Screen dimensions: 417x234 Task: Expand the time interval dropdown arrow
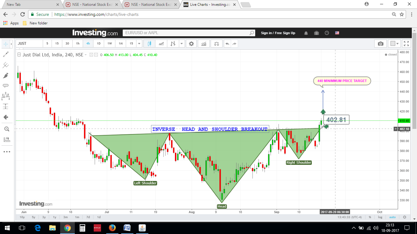click(x=139, y=44)
